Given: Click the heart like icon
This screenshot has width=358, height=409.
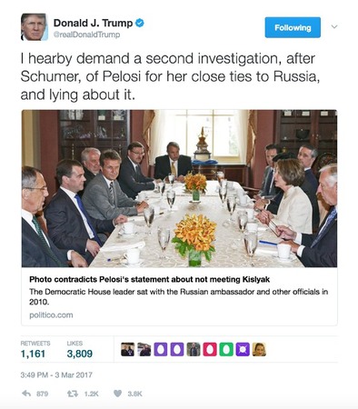Looking at the screenshot, I should click(117, 394).
